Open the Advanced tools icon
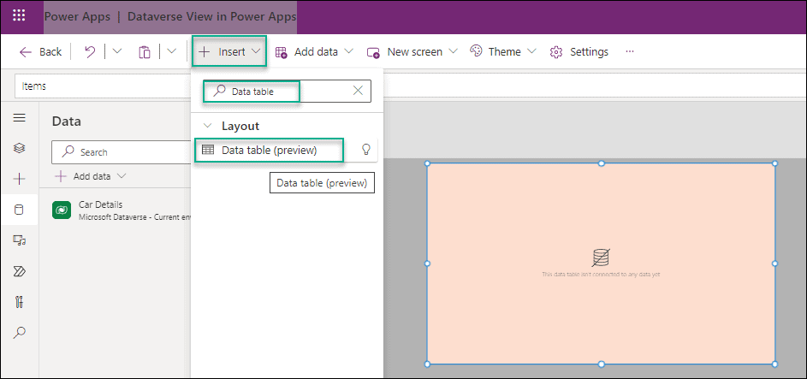The height and width of the screenshot is (379, 807). [x=20, y=302]
